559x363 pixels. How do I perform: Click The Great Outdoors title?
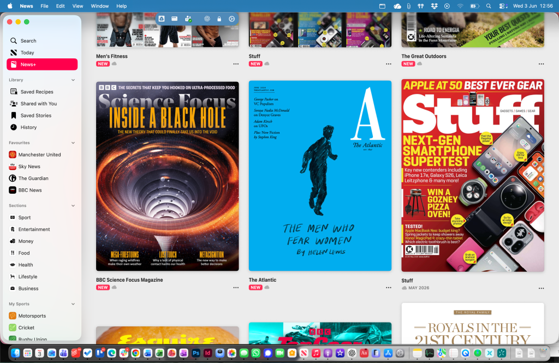(424, 56)
